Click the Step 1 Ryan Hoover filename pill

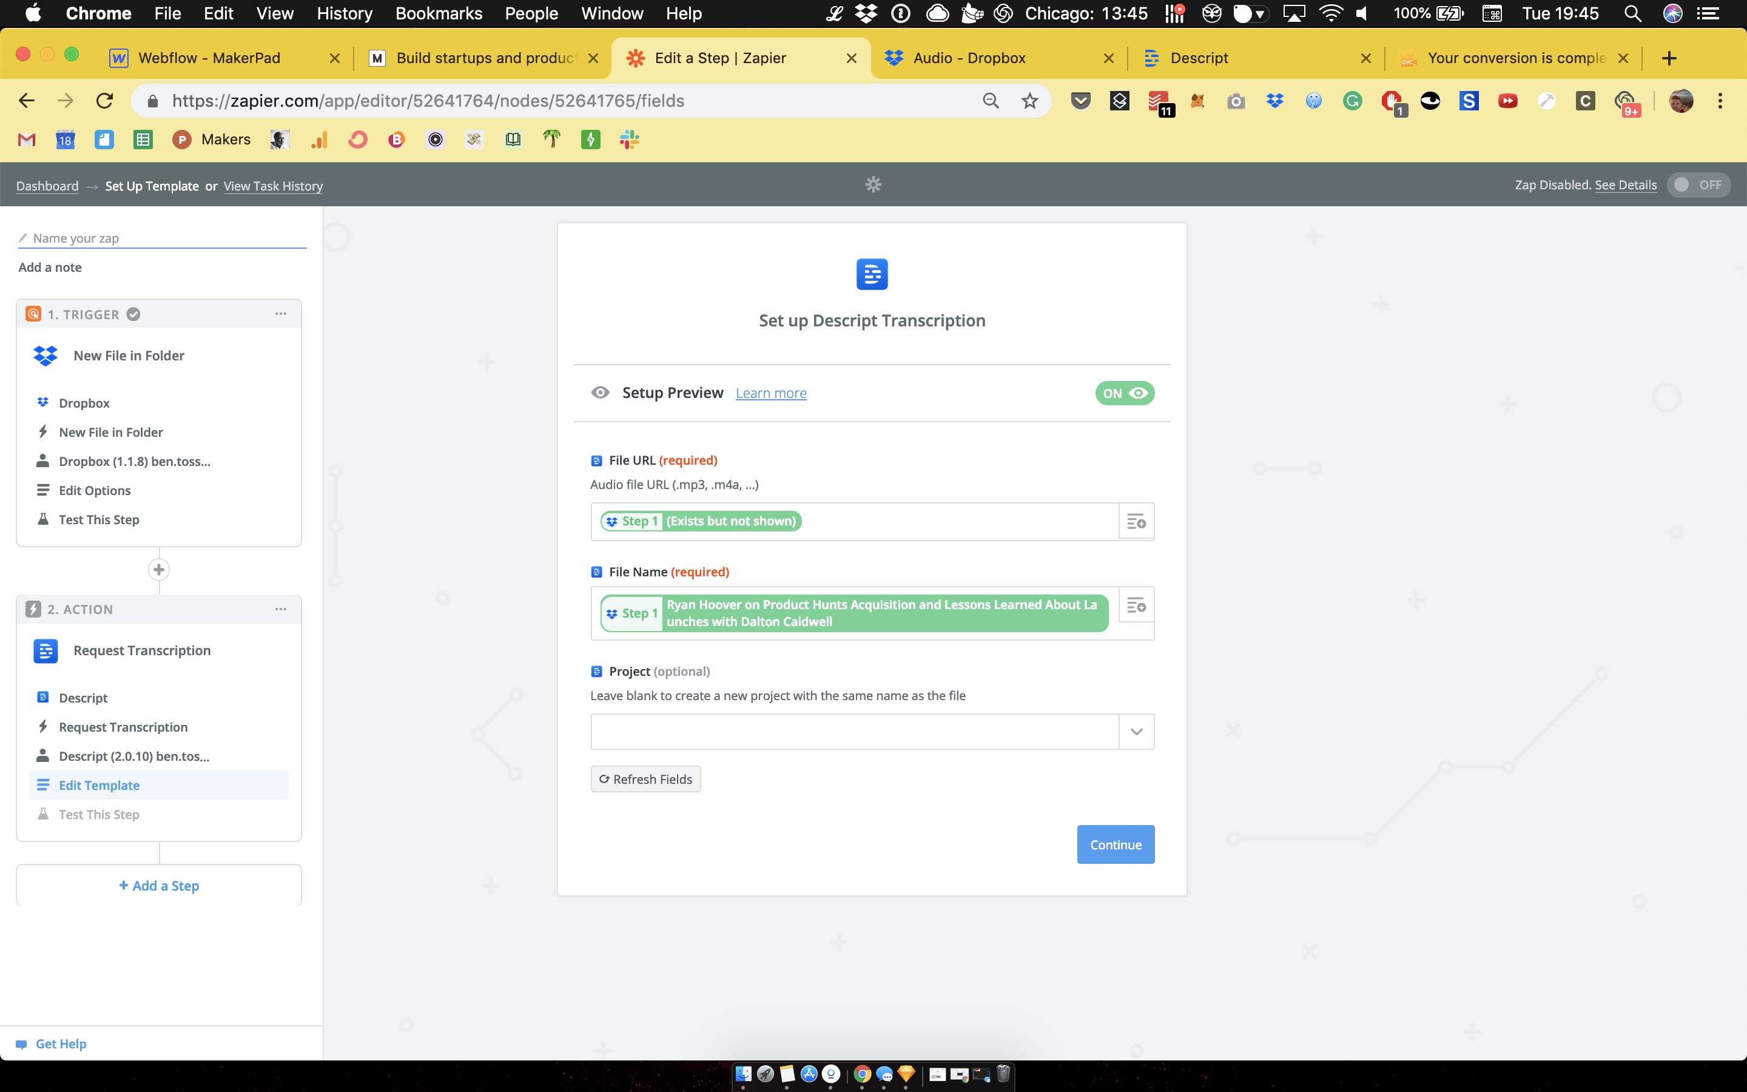(854, 613)
